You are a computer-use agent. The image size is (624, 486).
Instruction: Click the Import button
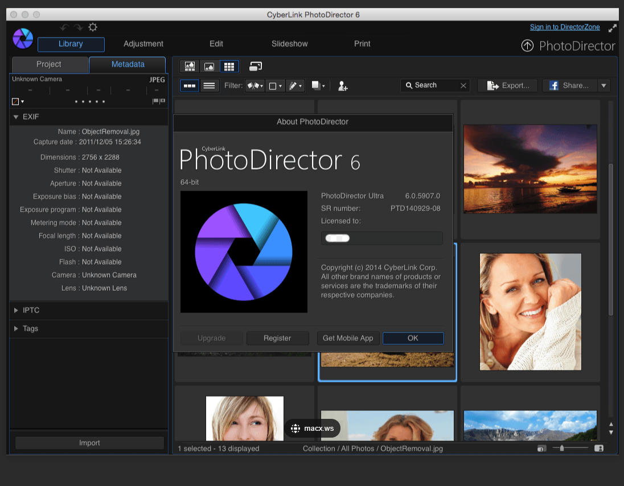pyautogui.click(x=89, y=443)
